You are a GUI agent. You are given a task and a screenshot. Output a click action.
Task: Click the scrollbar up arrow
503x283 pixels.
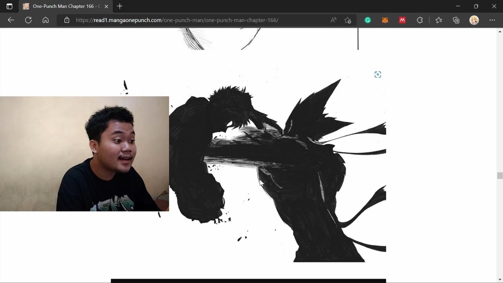click(x=500, y=31)
